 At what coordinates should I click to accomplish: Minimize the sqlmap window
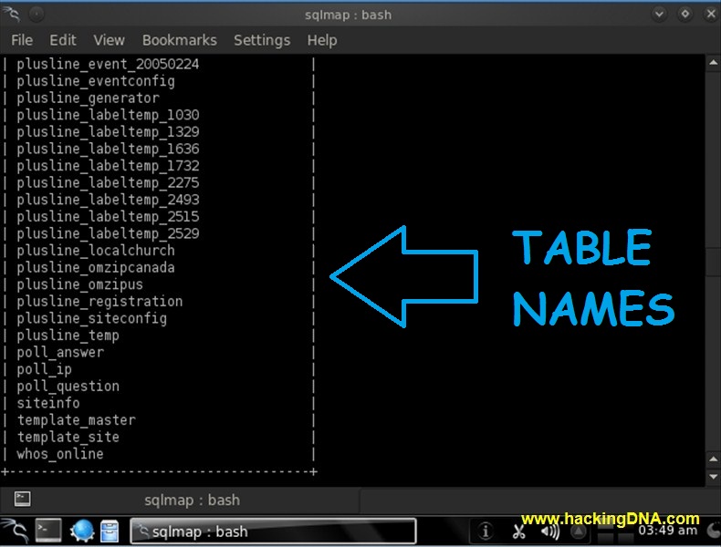coord(659,15)
